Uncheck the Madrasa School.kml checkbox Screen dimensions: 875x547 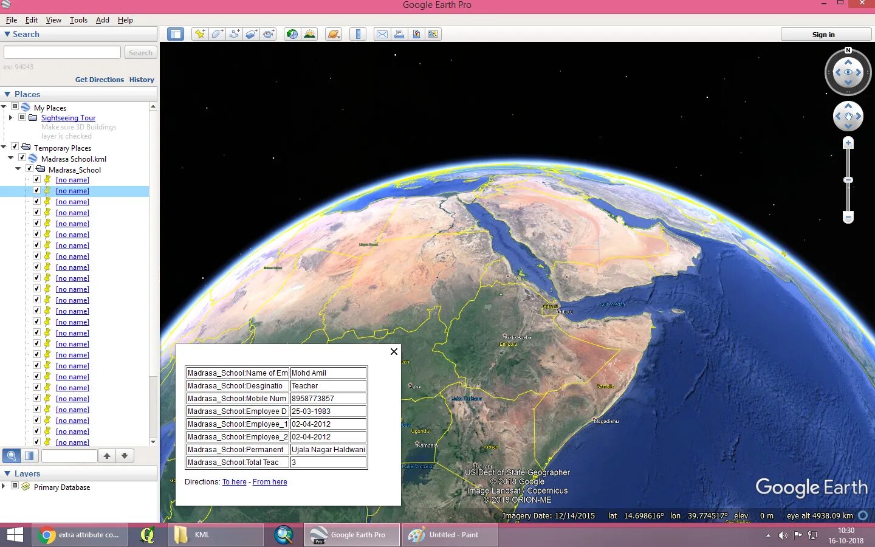pyautogui.click(x=22, y=158)
